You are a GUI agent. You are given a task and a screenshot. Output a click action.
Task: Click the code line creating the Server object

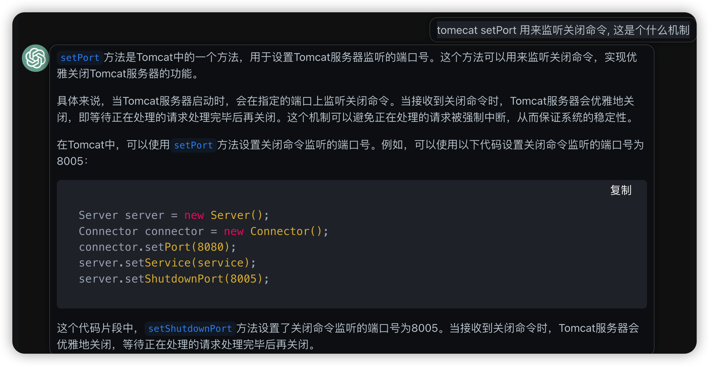click(x=174, y=215)
